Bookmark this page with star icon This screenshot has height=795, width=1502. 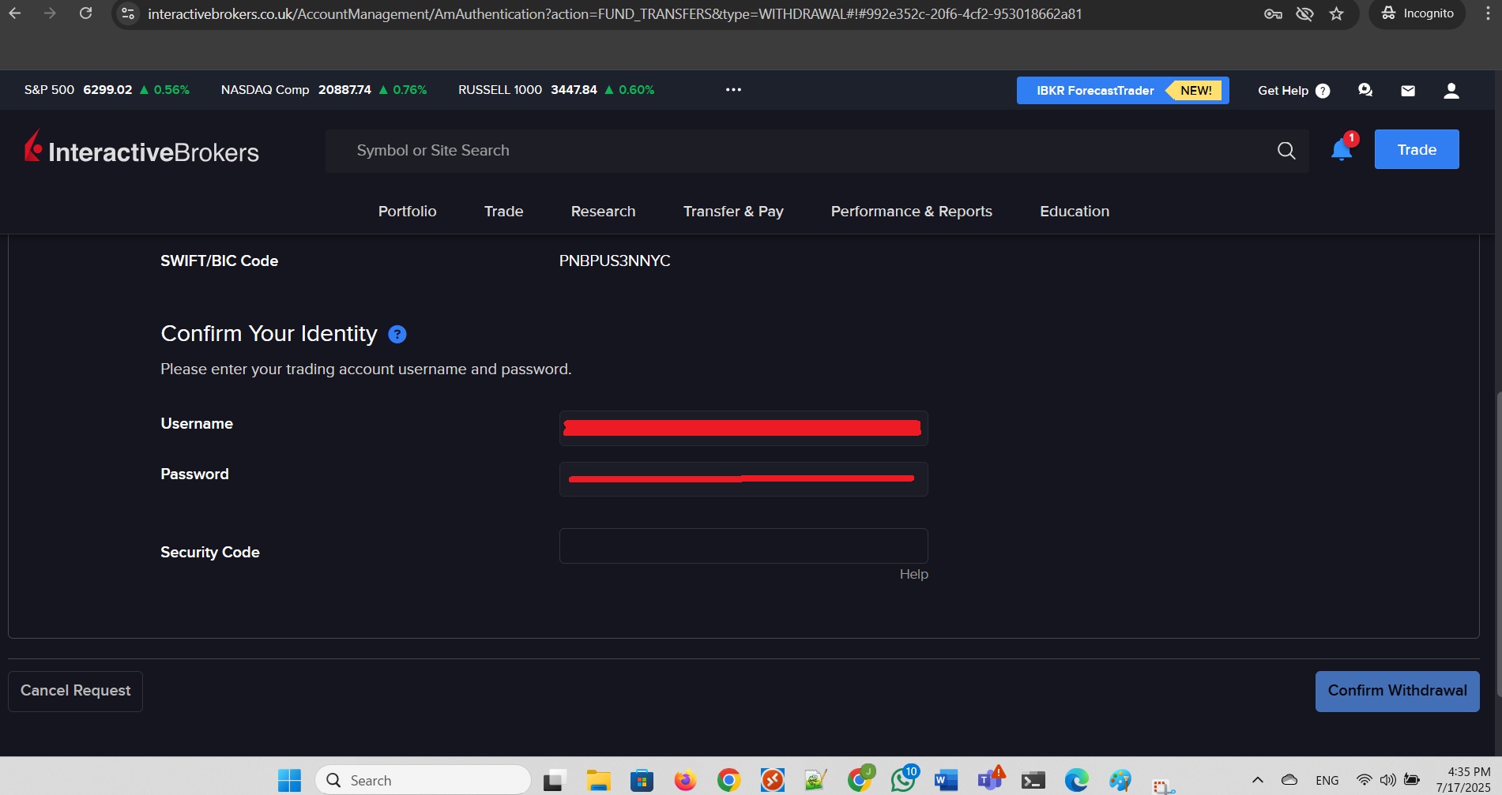click(x=1336, y=13)
